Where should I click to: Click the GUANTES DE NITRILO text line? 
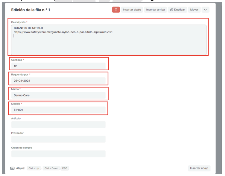[x=28, y=28]
